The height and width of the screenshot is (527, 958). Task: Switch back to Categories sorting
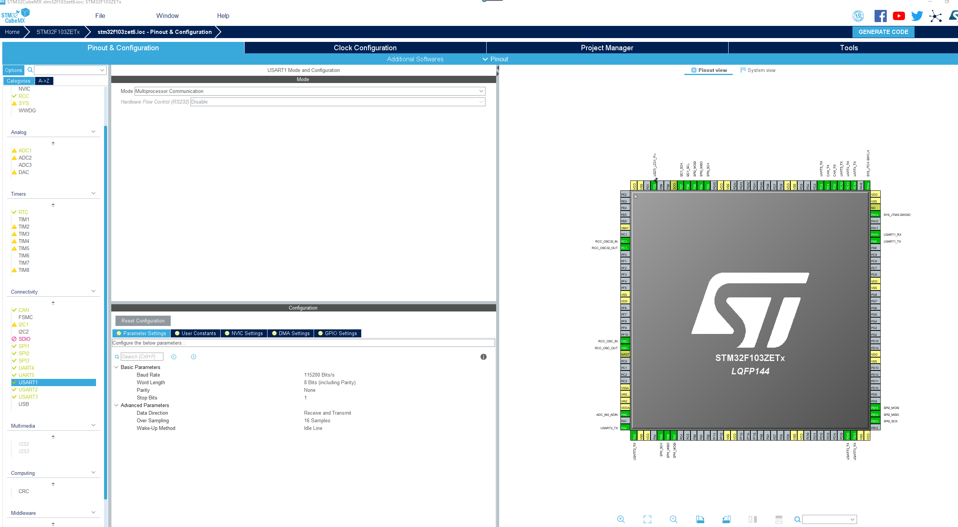tap(18, 81)
